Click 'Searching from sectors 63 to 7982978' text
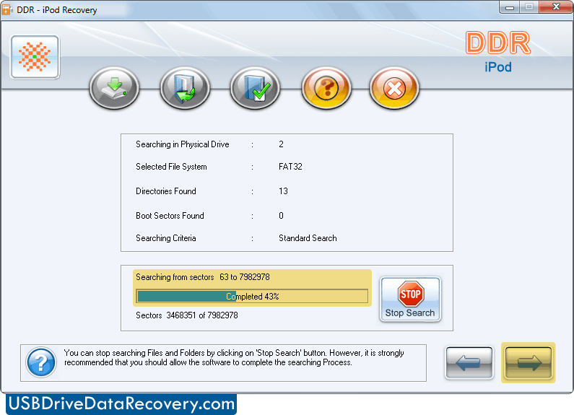Image resolution: width=574 pixels, height=415 pixels. [x=202, y=277]
